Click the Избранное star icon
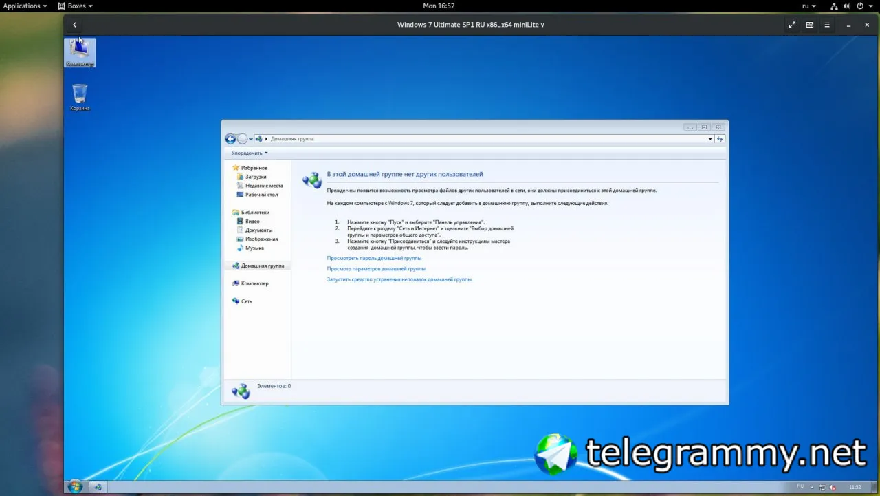The height and width of the screenshot is (496, 880). 236,168
